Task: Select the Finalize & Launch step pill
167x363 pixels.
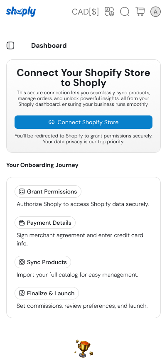Action: coord(47,293)
